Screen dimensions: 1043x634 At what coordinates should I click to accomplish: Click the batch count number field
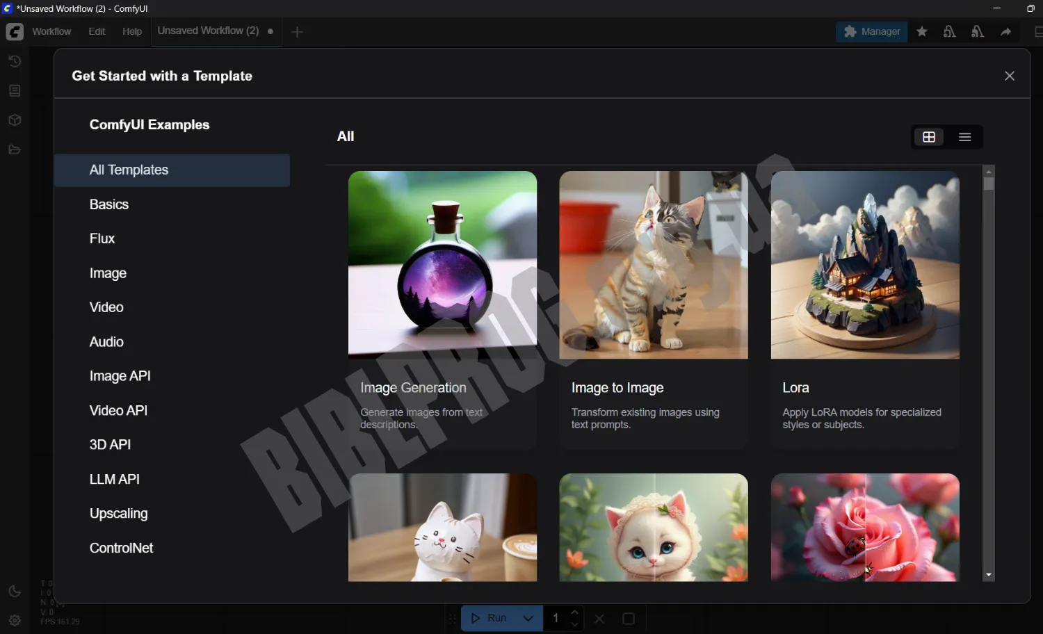click(x=556, y=618)
